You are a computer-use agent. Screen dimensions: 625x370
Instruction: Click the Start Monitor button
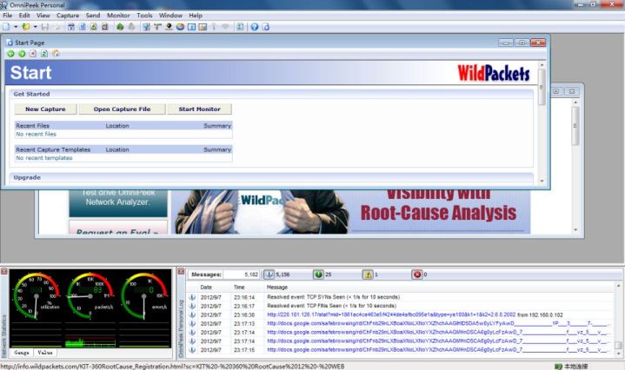[199, 109]
